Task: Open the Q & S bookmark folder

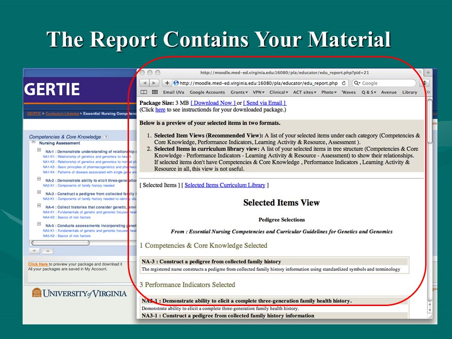Action: (369, 92)
